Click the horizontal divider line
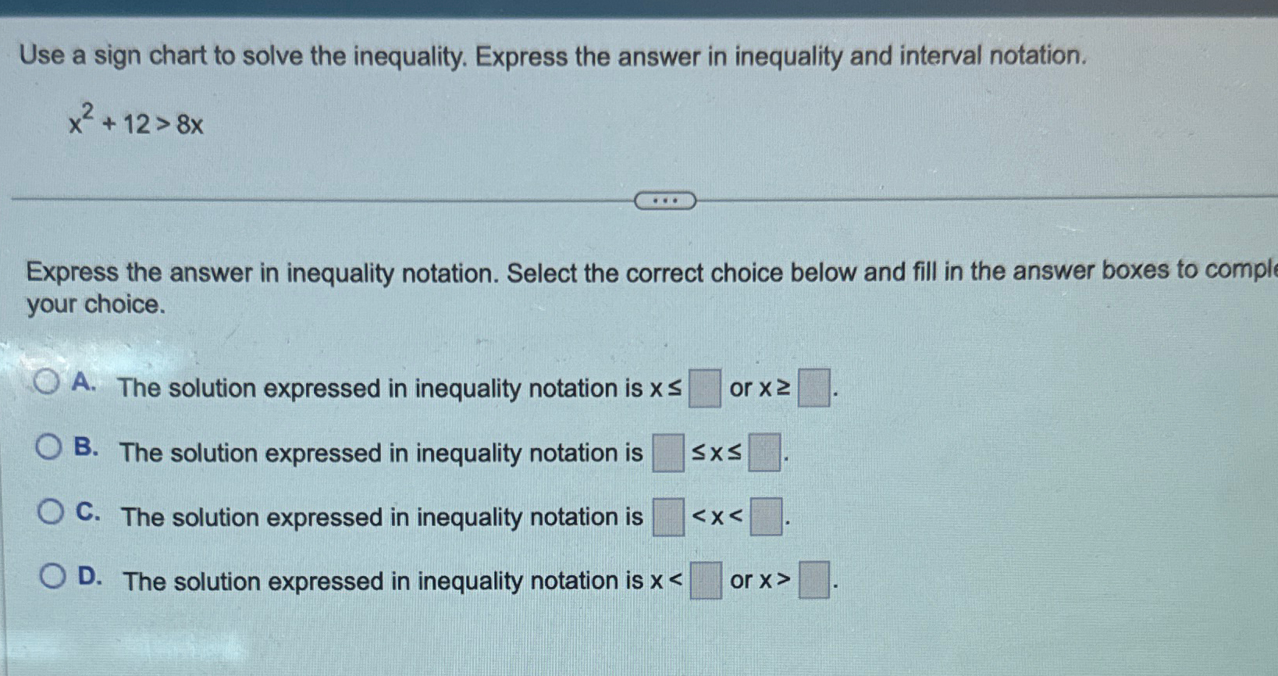This screenshot has height=676, width=1278. click(312, 197)
